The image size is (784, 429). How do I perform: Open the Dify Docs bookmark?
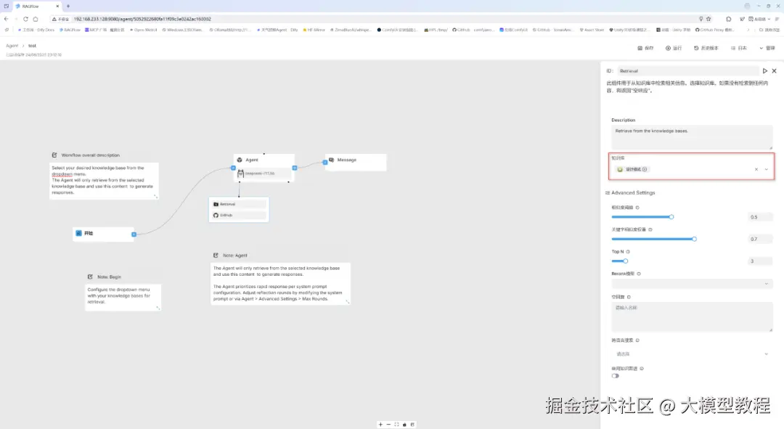pyautogui.click(x=36, y=30)
